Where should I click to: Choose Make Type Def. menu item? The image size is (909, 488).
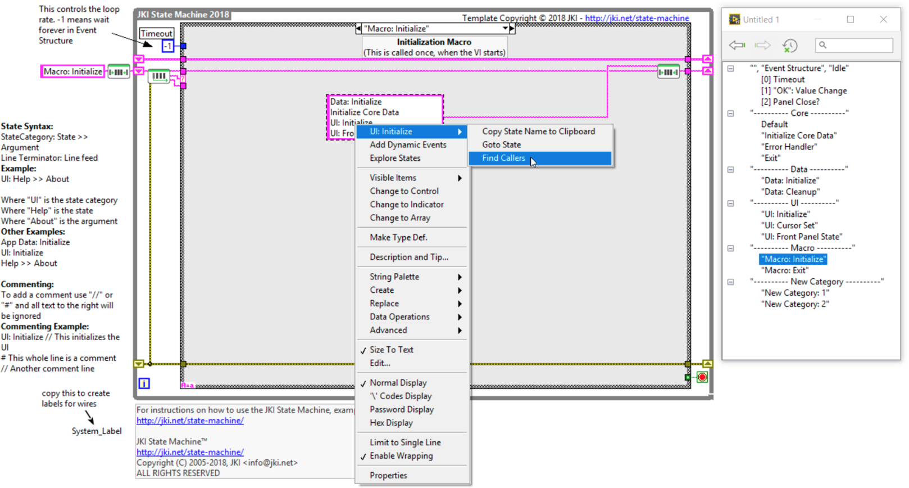coord(412,238)
